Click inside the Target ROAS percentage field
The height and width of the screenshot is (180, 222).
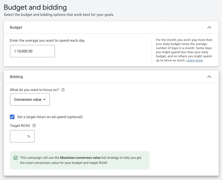[x=20, y=136]
